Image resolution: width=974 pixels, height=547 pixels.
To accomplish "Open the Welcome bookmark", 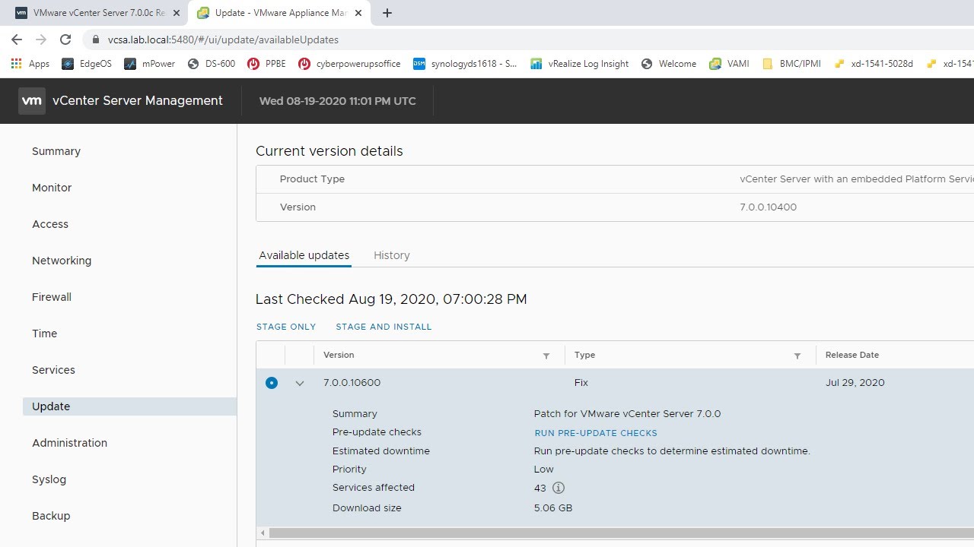I will coord(669,64).
